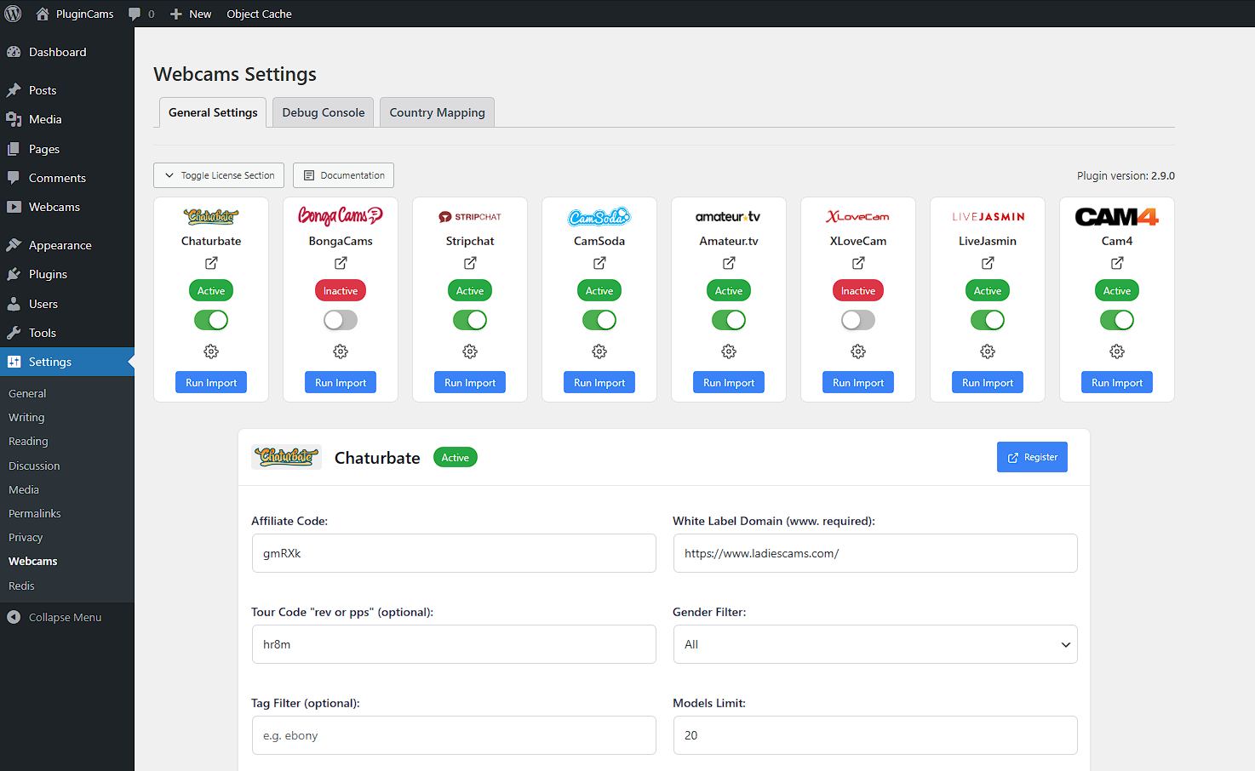Click Collapse Menu arrow icon
The width and height of the screenshot is (1255, 771).
point(14,617)
